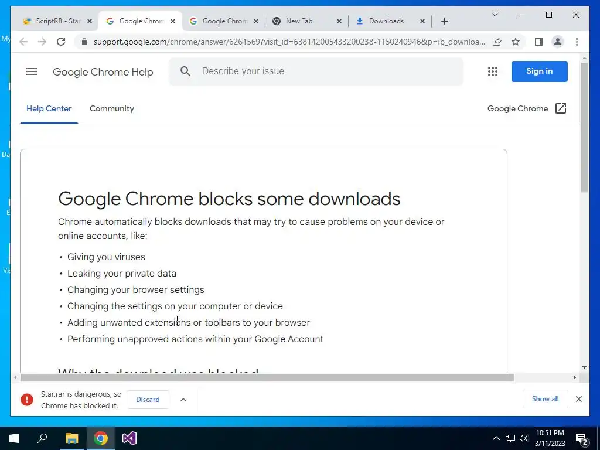This screenshot has width=600, height=450.
Task: Select the Help Center tab
Action: click(x=49, y=108)
